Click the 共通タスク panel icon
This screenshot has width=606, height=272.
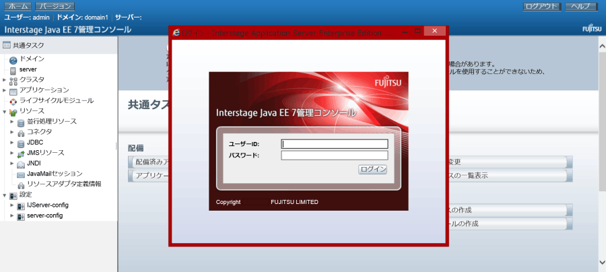(6, 45)
